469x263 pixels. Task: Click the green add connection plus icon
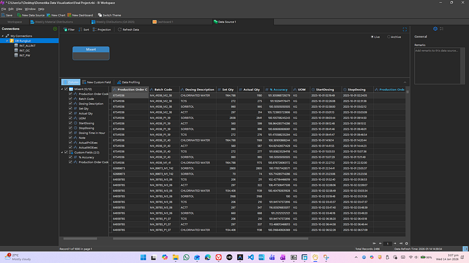coord(55,29)
